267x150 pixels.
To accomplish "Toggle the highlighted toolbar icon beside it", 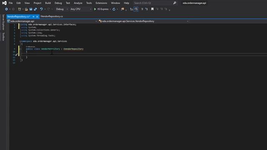I will click(x=136, y=9).
